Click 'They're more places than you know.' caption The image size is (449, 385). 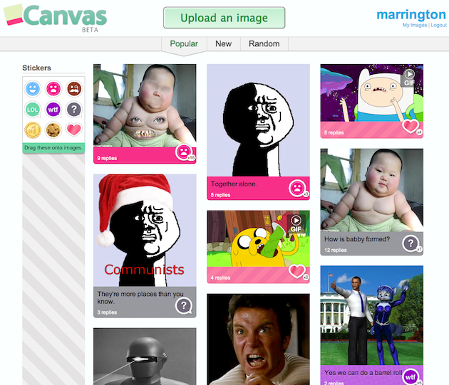(140, 297)
